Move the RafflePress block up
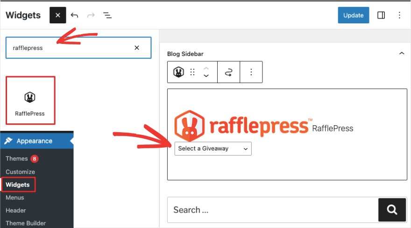 (x=206, y=68)
